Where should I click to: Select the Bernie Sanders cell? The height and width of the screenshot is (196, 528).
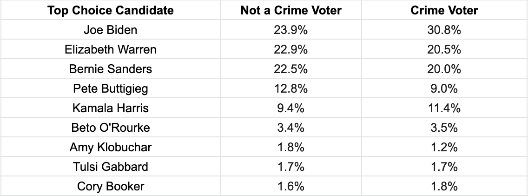click(x=111, y=69)
